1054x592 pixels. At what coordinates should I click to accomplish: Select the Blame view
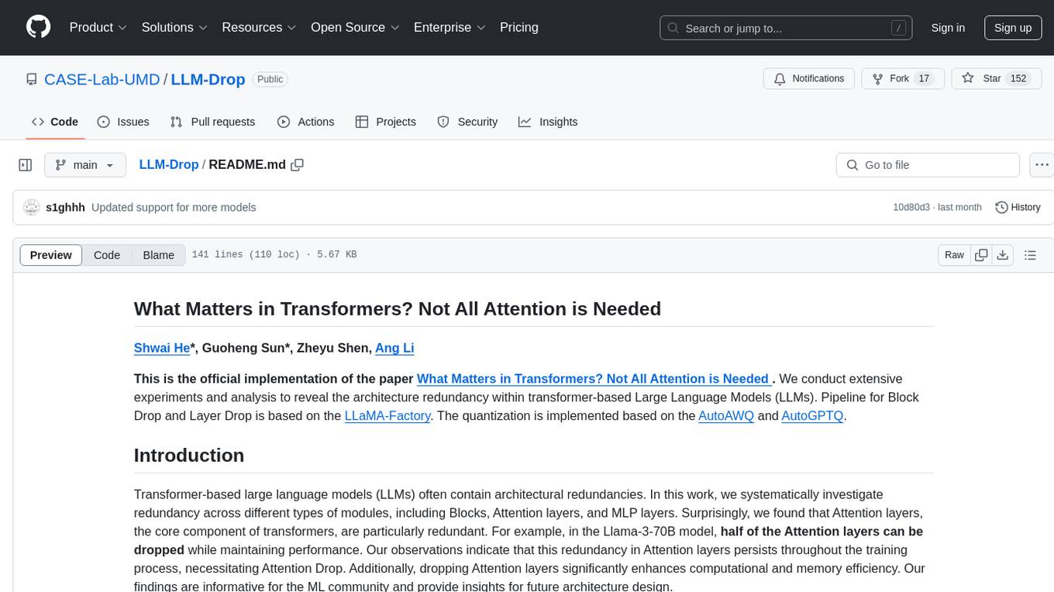pyautogui.click(x=158, y=255)
